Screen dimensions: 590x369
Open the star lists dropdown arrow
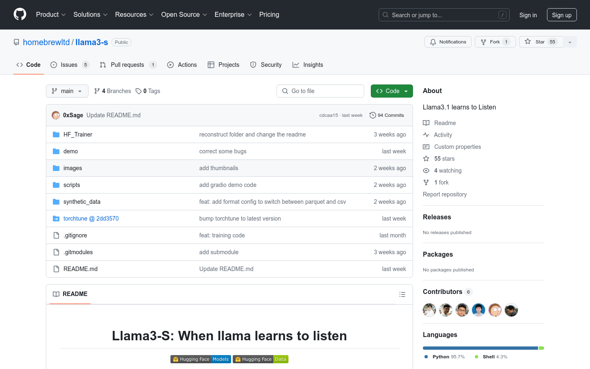570,42
